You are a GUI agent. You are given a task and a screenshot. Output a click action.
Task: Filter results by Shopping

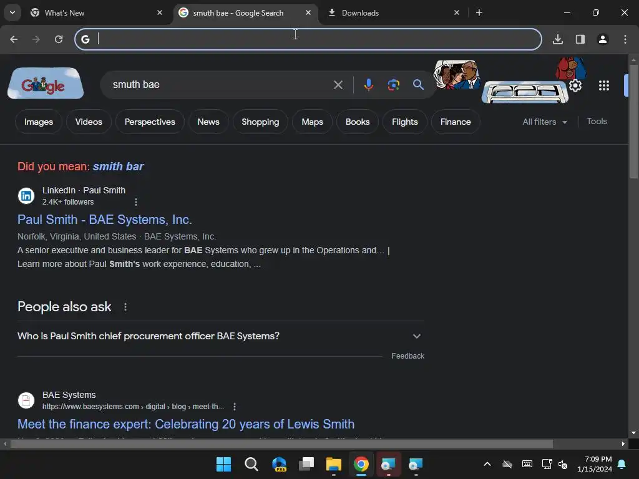point(260,122)
